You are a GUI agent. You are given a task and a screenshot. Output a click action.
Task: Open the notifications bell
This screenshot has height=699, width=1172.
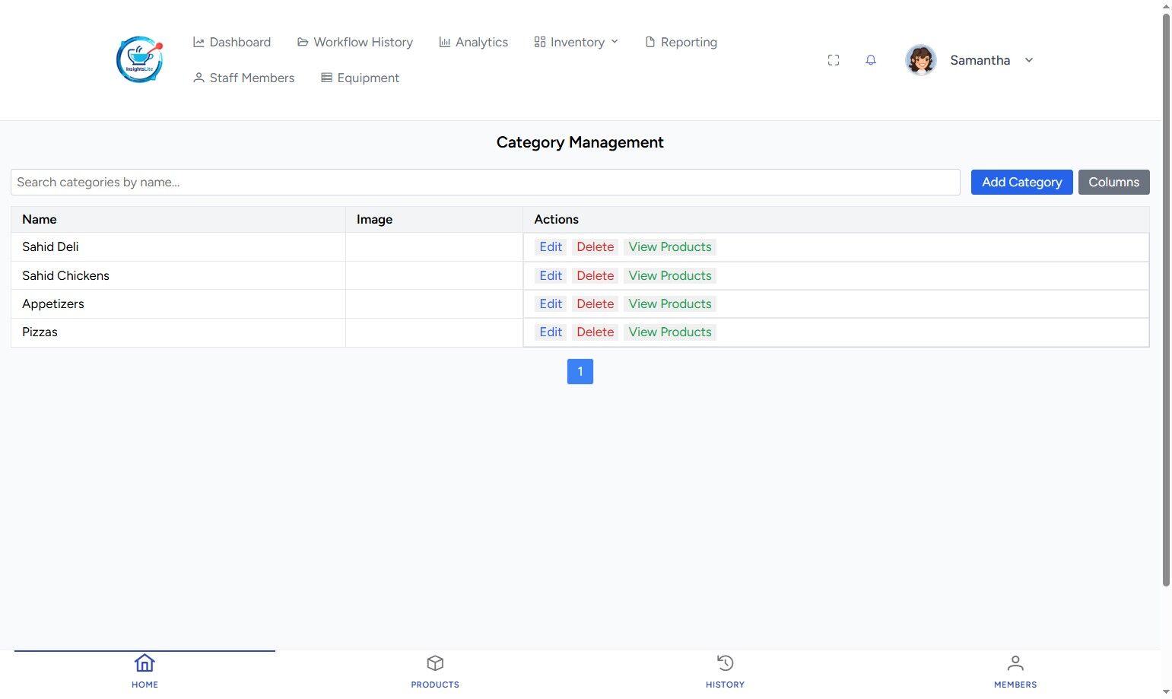[x=871, y=60]
